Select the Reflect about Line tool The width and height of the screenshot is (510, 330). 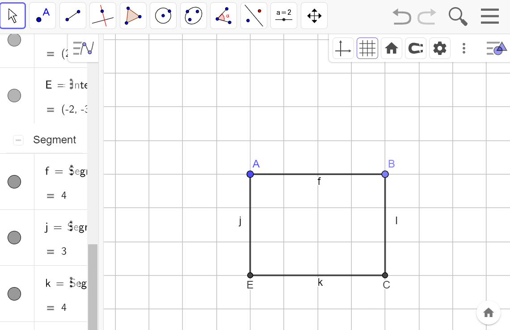(x=254, y=16)
